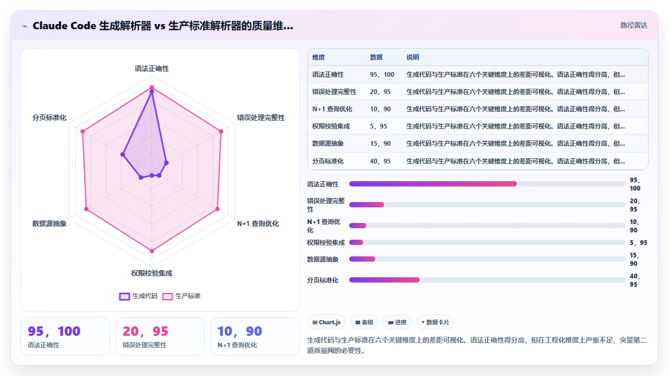Click the 分页标准化 progress bar

tap(487, 280)
